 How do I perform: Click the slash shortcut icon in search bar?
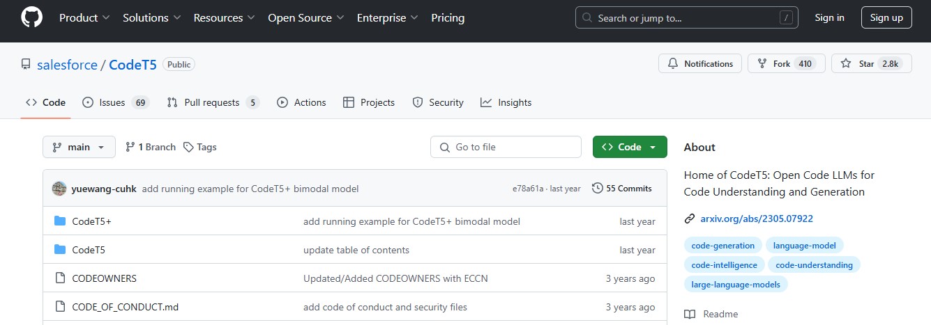[786, 18]
